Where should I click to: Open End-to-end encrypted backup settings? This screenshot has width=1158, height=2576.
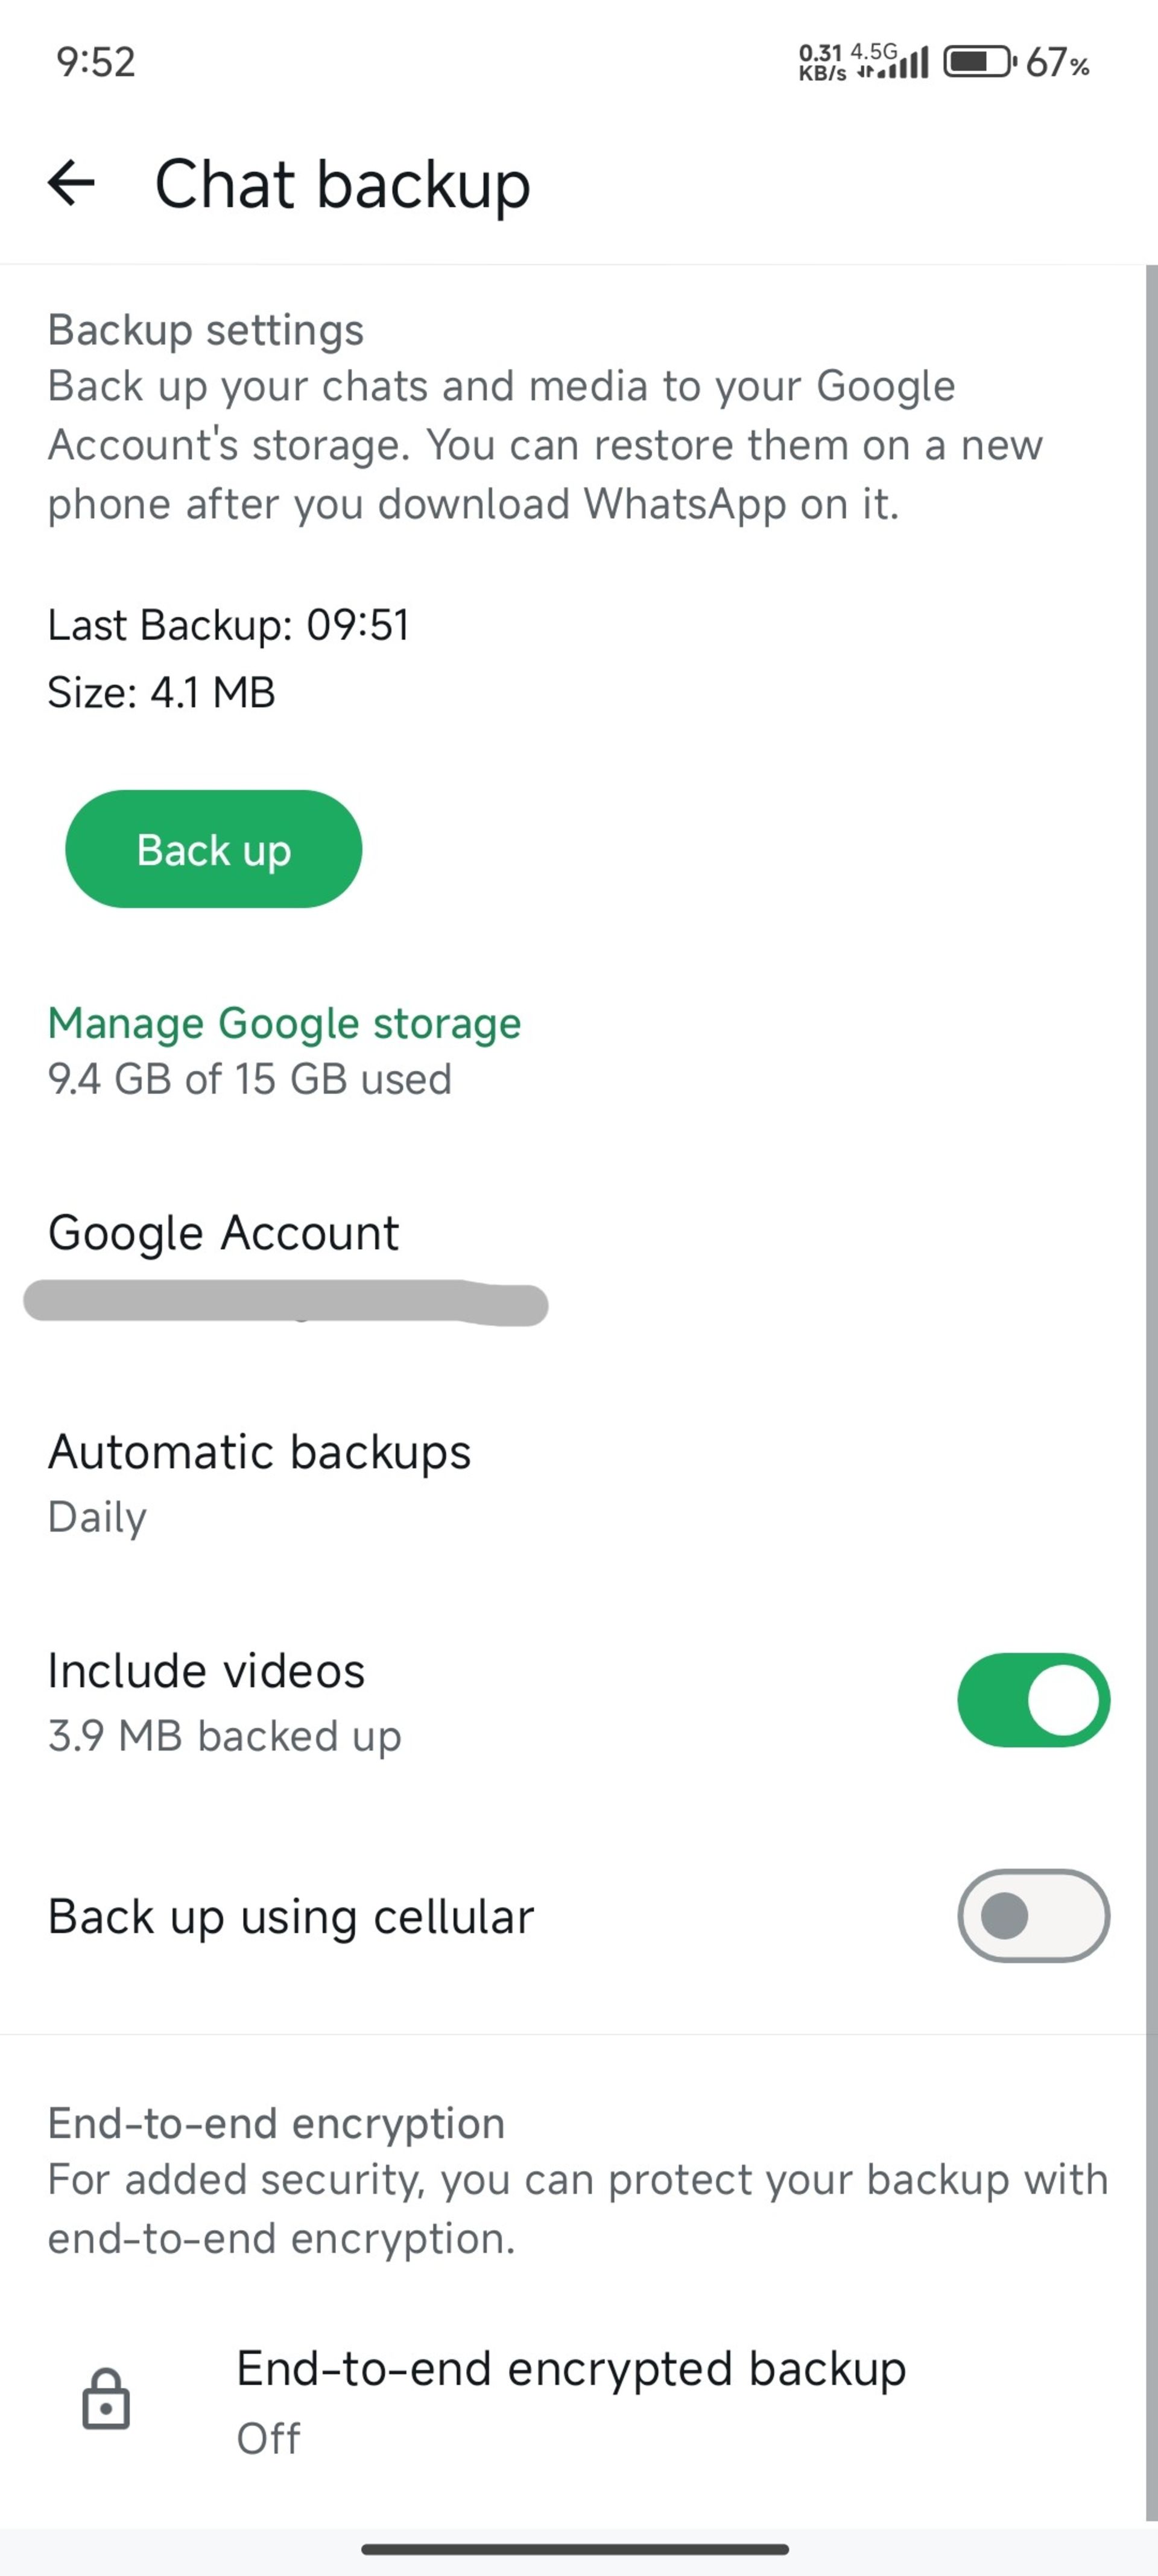click(571, 2400)
